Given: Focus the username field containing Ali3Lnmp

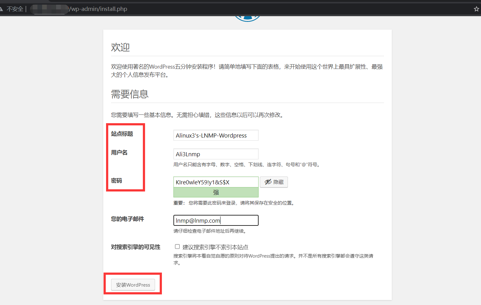Looking at the screenshot, I should pyautogui.click(x=216, y=154).
